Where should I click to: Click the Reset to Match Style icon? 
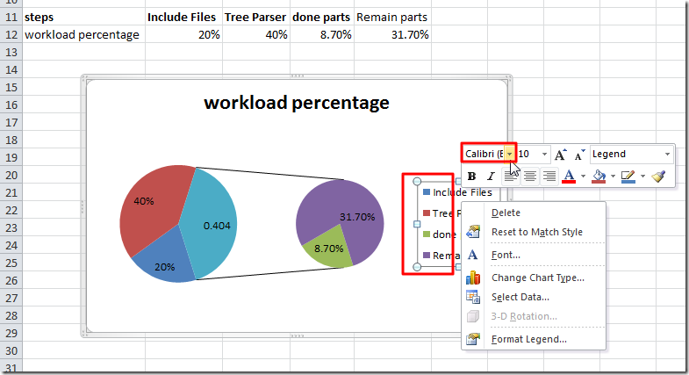tap(473, 232)
